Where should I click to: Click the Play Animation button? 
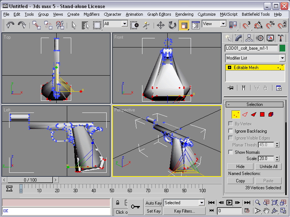[x=229, y=203]
